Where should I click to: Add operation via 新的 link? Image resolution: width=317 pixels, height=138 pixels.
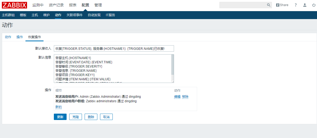tap(59, 107)
